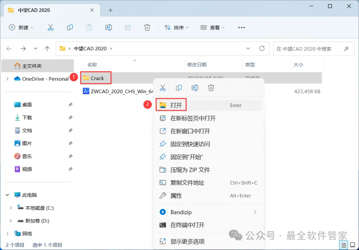Choose 在新窗口中打开
The width and height of the screenshot is (359, 250).
(208, 131)
